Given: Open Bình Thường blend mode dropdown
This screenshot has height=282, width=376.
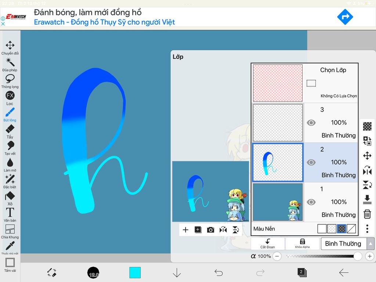Looking at the screenshot, I should 344,244.
